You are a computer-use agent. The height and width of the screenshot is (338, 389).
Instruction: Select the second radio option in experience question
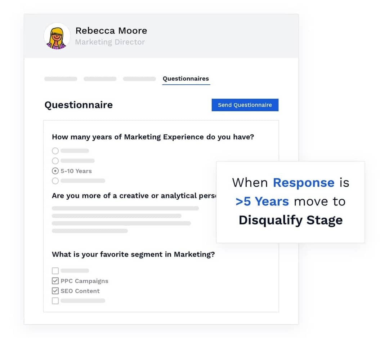(55, 161)
